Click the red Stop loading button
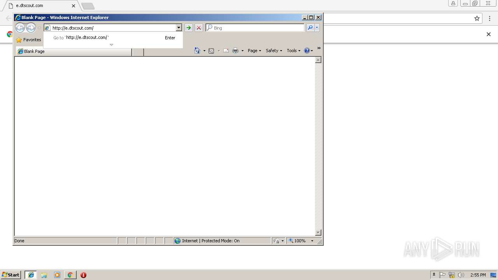498x280 pixels. (199, 28)
